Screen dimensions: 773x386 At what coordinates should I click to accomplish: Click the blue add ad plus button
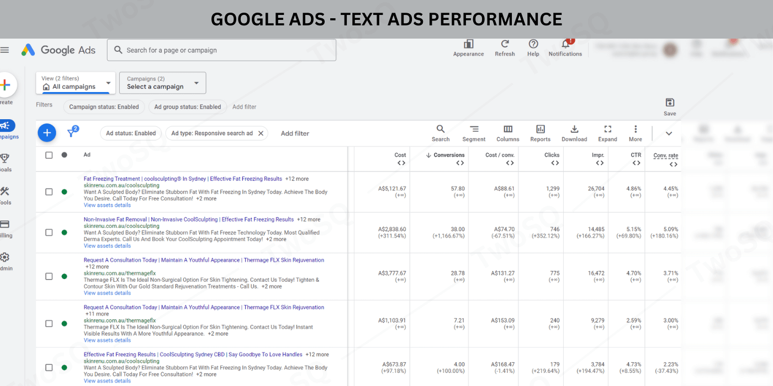pyautogui.click(x=47, y=133)
